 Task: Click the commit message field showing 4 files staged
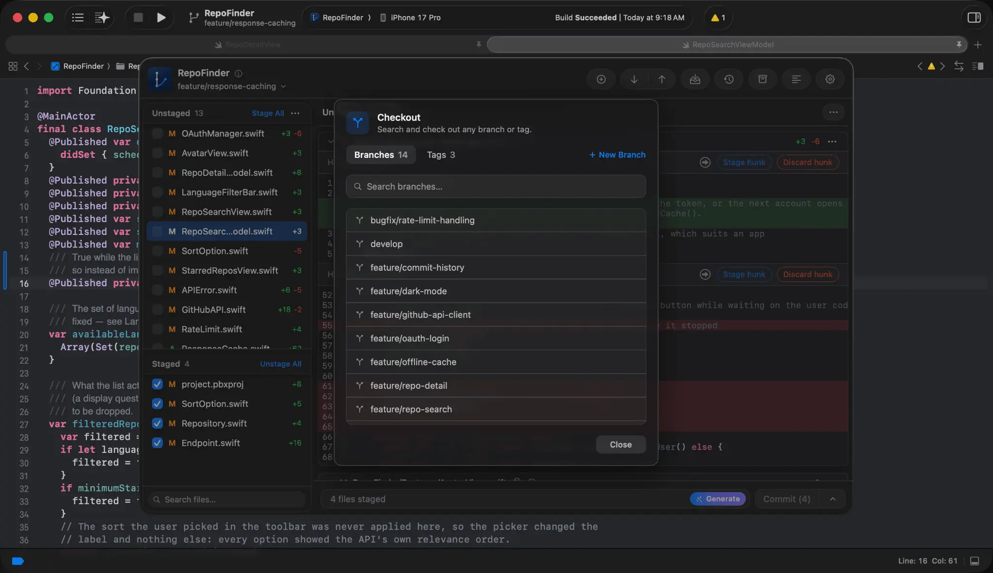pos(504,499)
